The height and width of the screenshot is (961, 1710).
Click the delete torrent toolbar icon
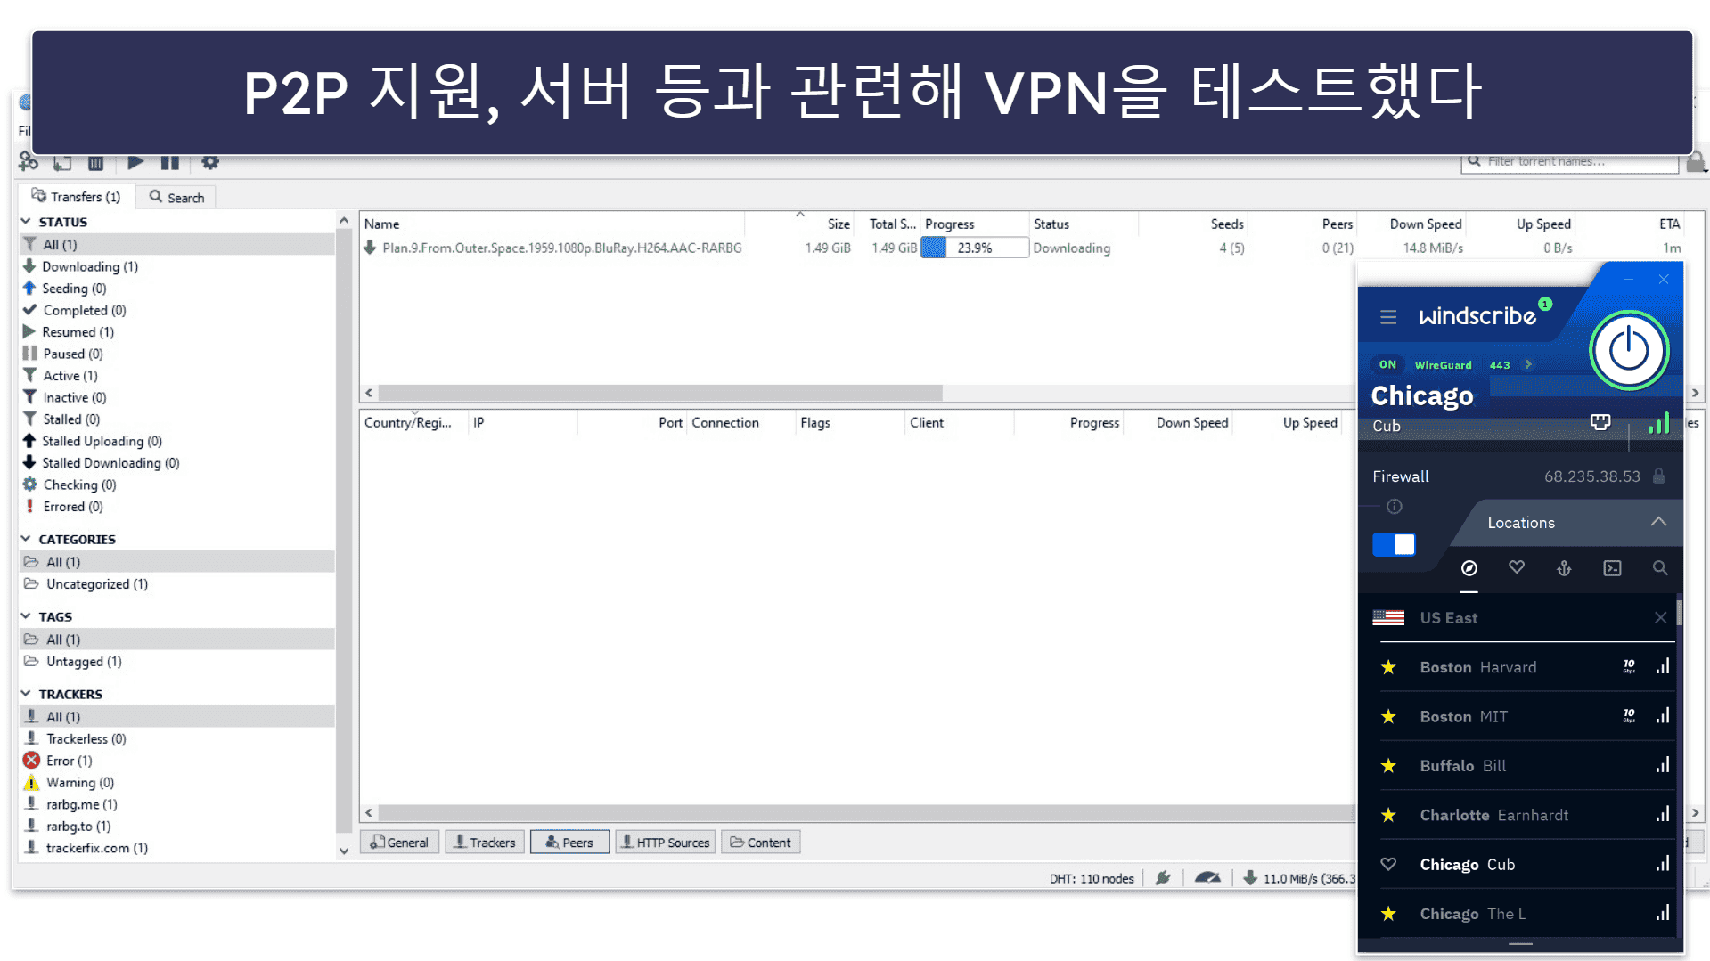tap(96, 162)
